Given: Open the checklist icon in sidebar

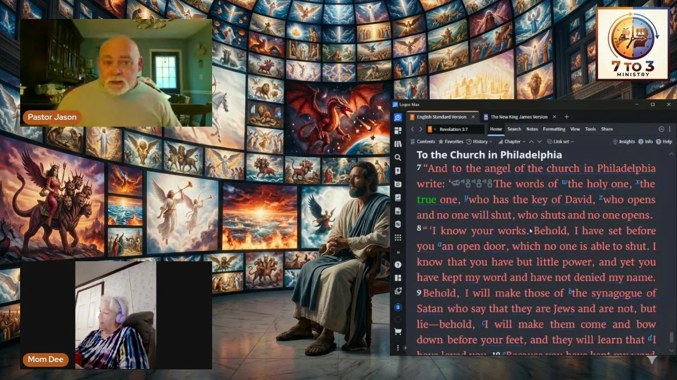Looking at the screenshot, I should (x=398, y=197).
